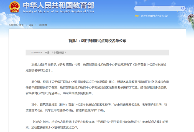
Task: Click source text 来源:《中国教育报》
Action: [x=55, y=53]
